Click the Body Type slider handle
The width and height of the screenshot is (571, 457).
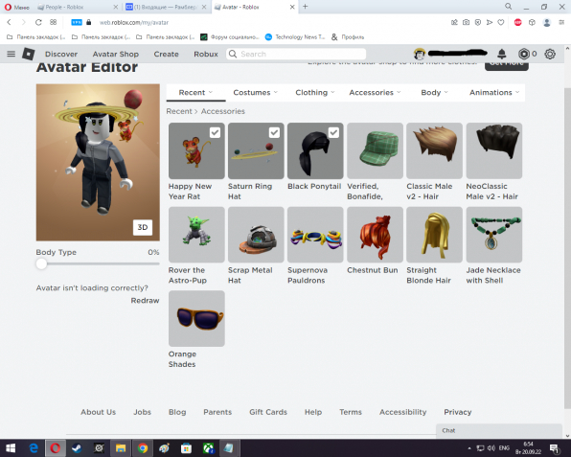pyautogui.click(x=41, y=263)
